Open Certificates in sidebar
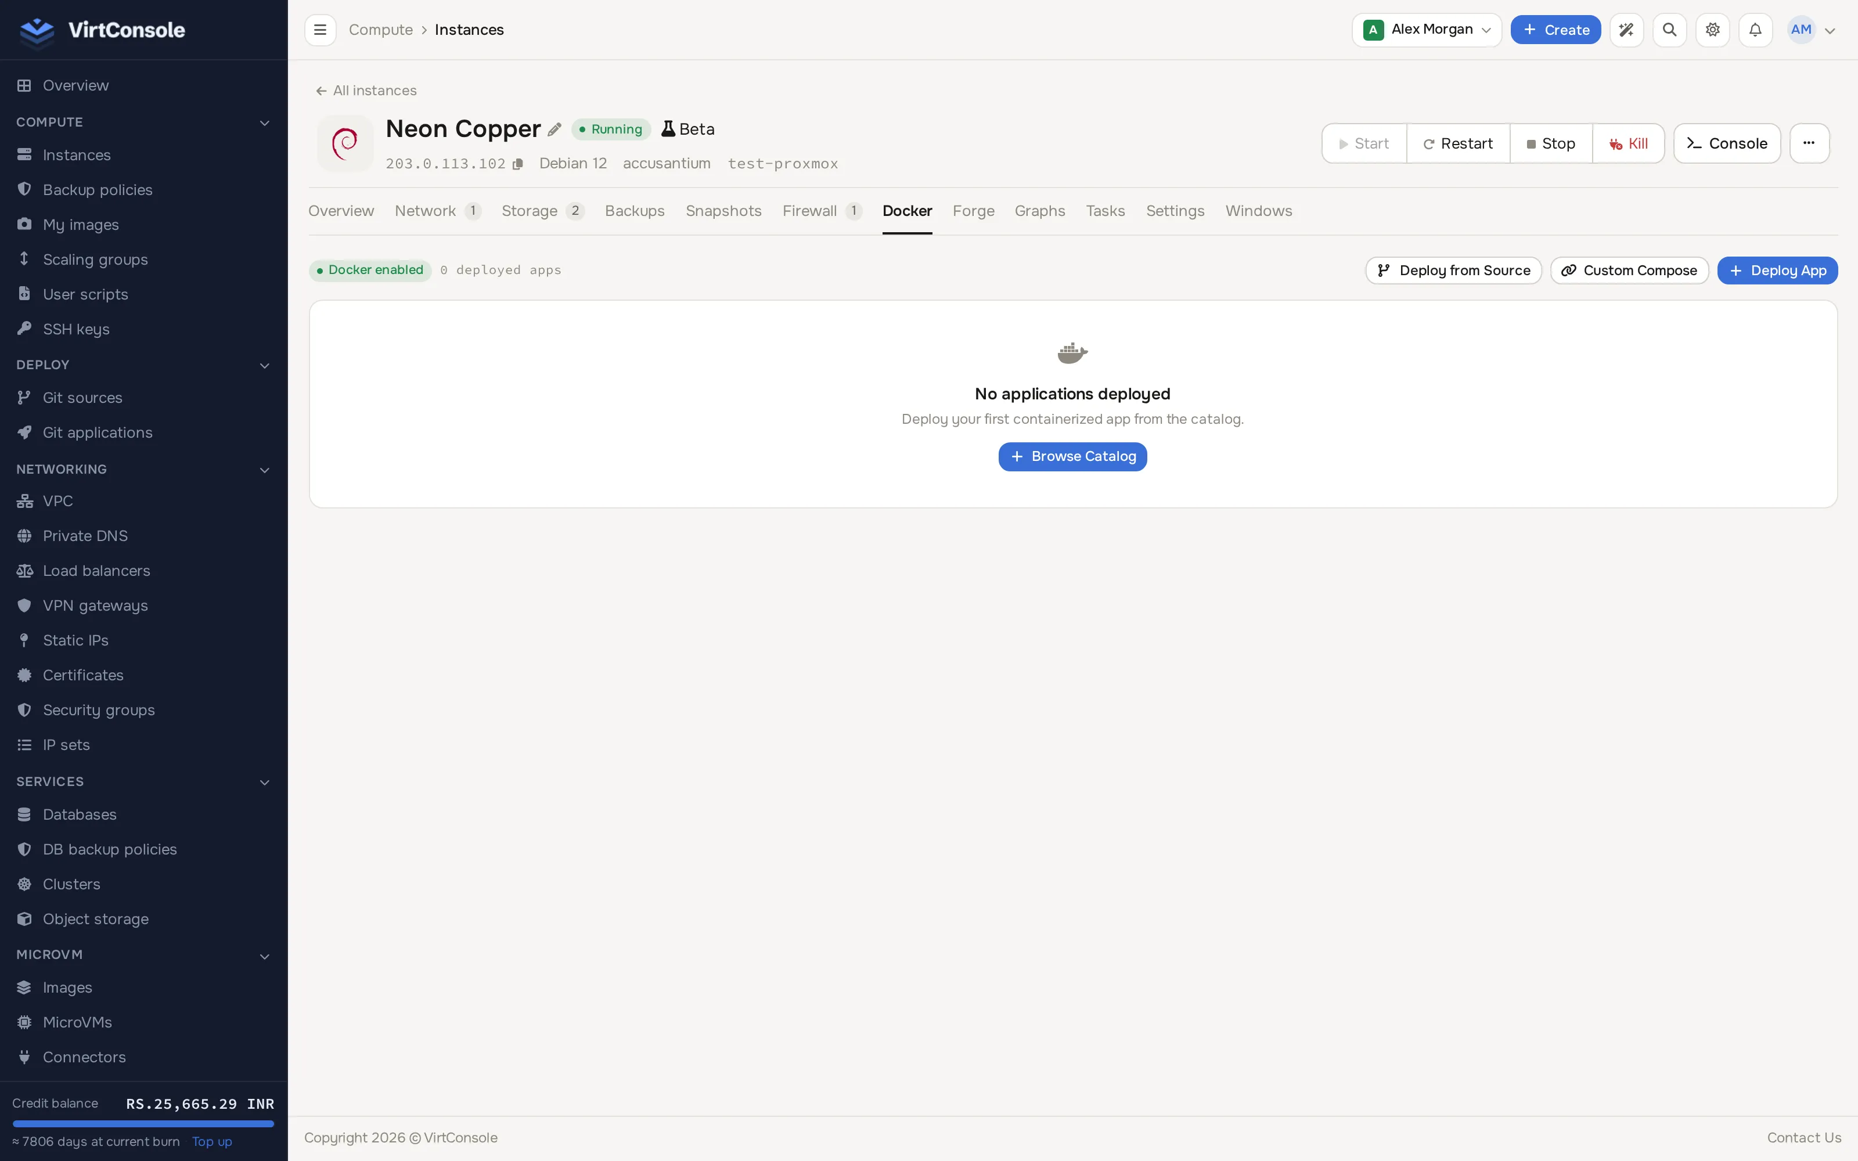Viewport: 1858px width, 1161px height. pyautogui.click(x=143, y=675)
